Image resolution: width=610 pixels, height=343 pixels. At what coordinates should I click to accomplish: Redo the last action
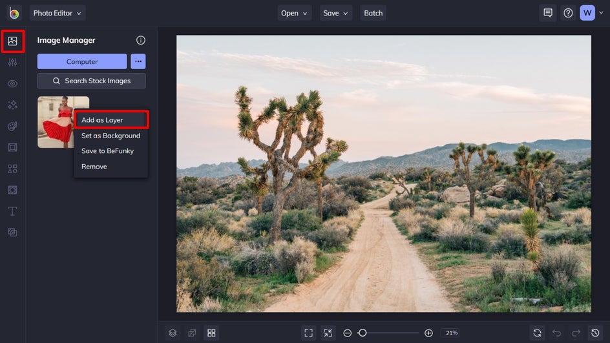pos(576,333)
